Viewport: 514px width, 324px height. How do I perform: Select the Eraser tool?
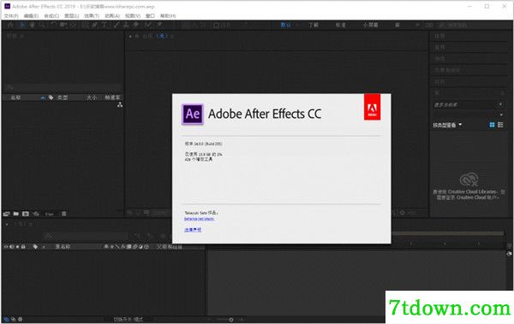pyautogui.click(x=135, y=25)
